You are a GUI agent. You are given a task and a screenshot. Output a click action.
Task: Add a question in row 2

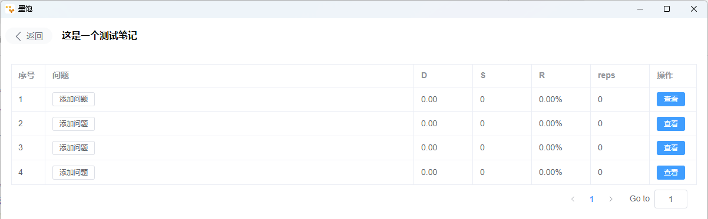[74, 124]
